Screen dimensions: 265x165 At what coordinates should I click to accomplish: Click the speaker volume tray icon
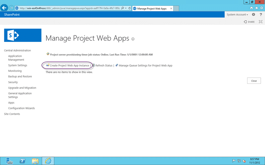tap(244, 161)
